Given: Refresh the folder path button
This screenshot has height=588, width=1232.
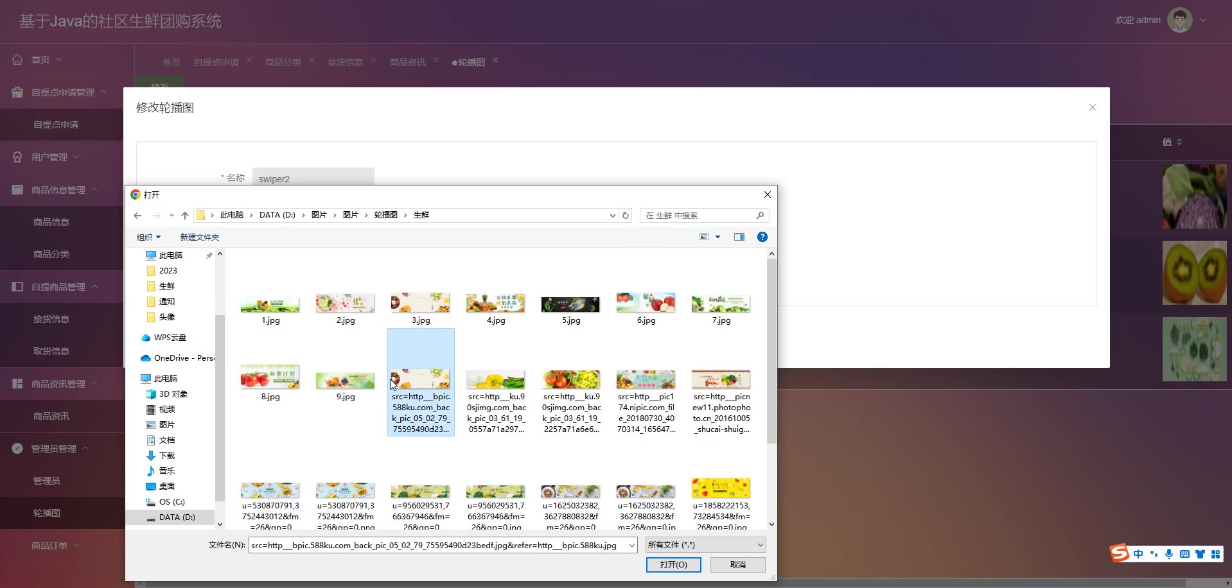Looking at the screenshot, I should [626, 215].
